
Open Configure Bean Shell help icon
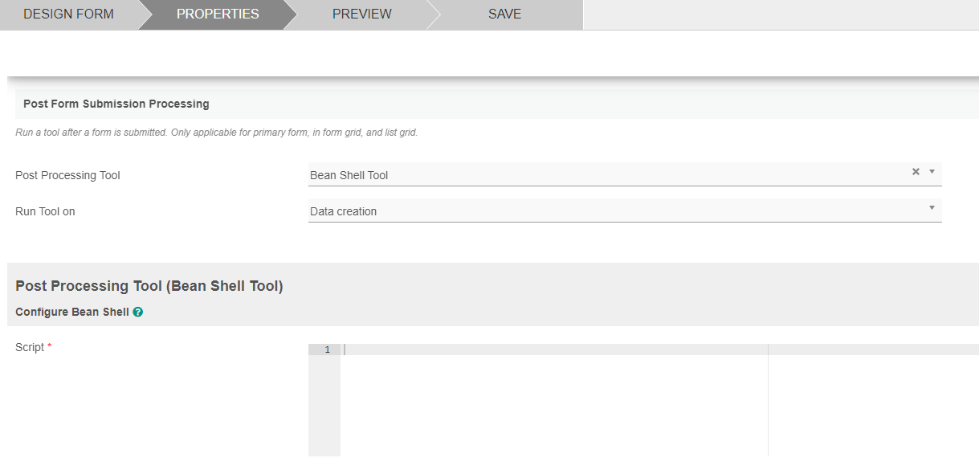138,312
